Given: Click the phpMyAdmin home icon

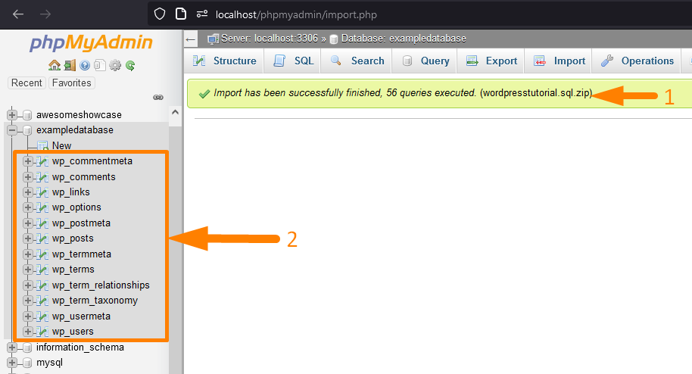Looking at the screenshot, I should 55,65.
